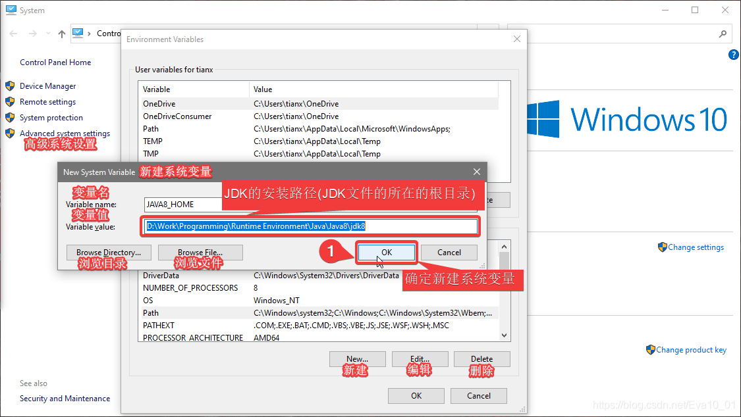Screen dimensions: 741x417
Task: Select DriverData system variable row
Action: [x=319, y=276]
